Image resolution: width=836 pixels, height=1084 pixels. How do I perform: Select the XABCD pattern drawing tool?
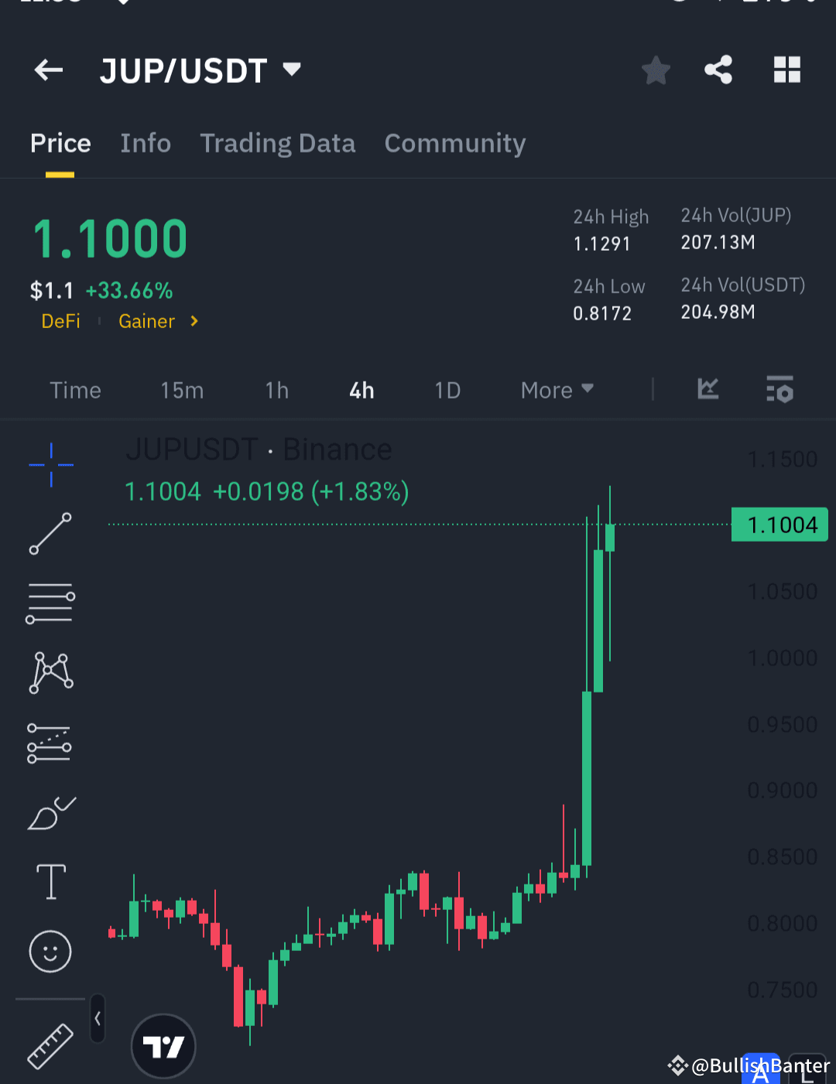pos(50,672)
